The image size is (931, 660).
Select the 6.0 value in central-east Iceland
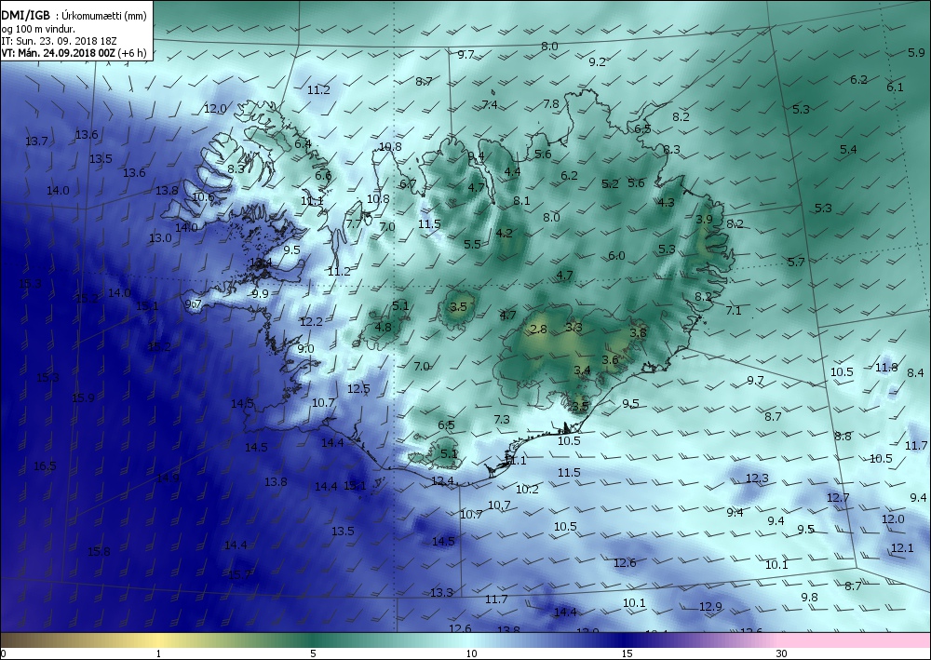(x=616, y=256)
